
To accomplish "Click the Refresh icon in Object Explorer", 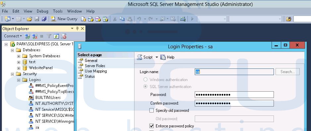I will point(56,36).
